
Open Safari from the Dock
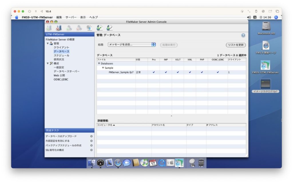tap(118, 163)
